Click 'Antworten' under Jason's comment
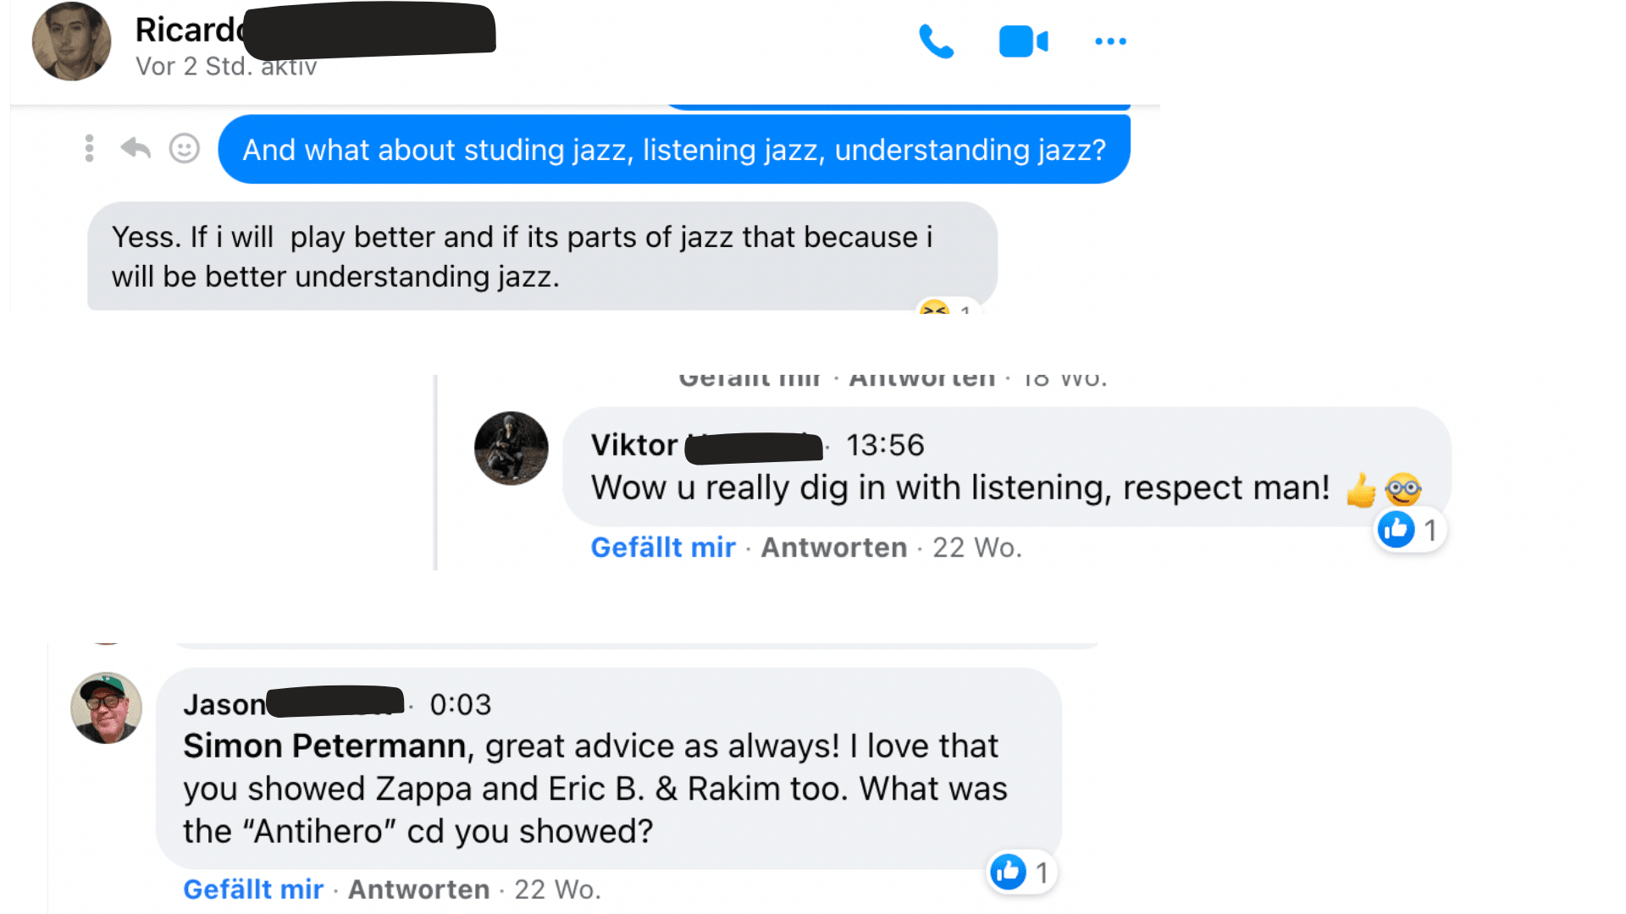Viewport: 1626px width, 914px height. [x=418, y=889]
